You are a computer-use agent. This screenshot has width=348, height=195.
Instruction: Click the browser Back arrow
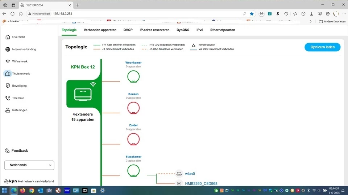[4, 14]
